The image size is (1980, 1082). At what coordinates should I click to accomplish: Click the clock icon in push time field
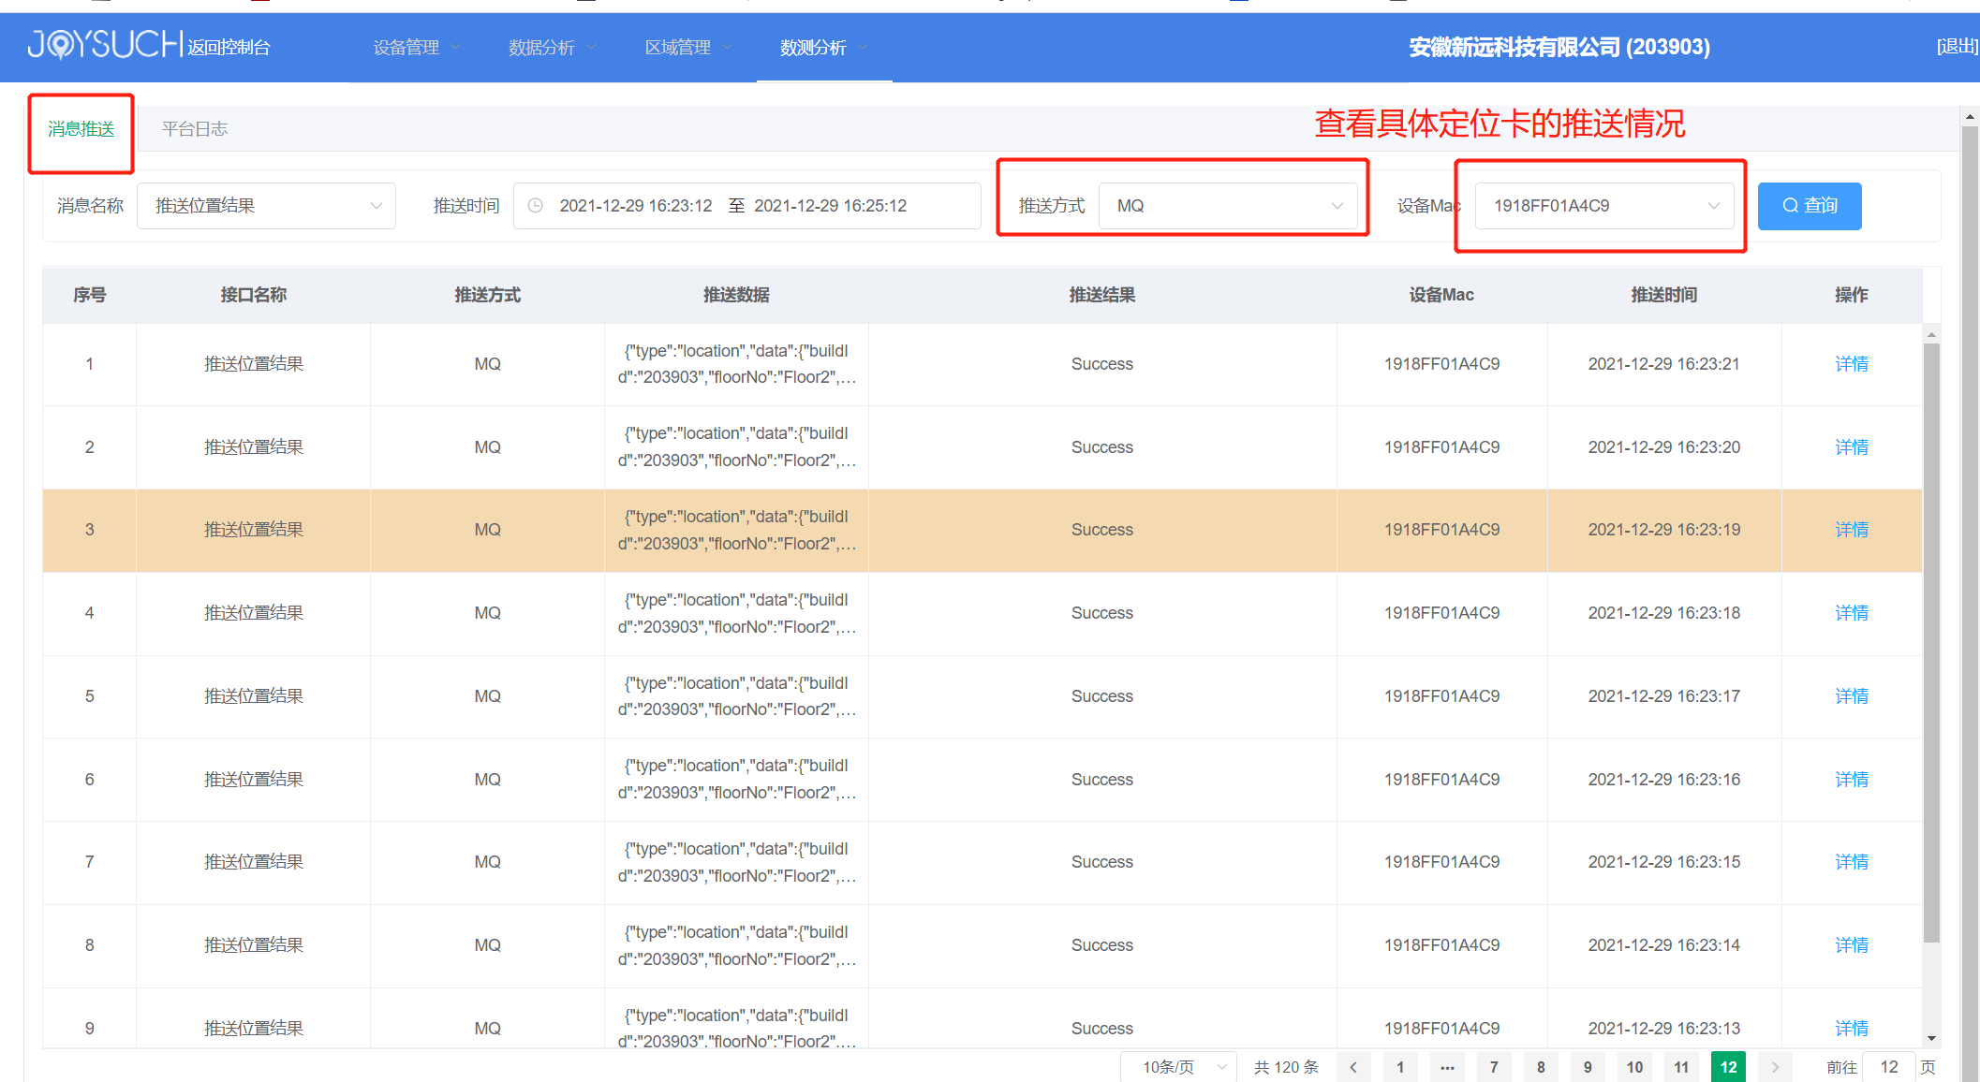[x=536, y=205]
